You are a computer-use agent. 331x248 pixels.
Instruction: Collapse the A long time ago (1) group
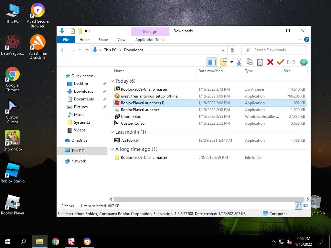[112, 149]
